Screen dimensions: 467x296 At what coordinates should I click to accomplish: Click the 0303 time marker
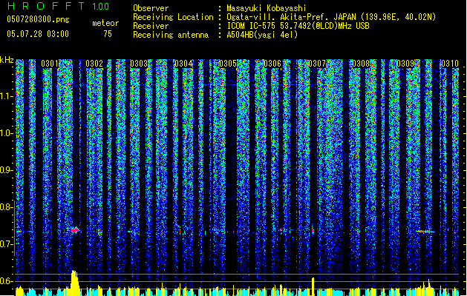(139, 64)
